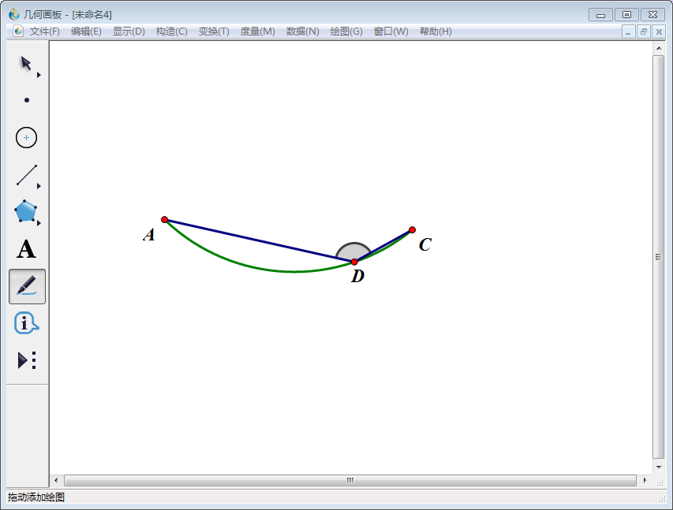The height and width of the screenshot is (510, 673).
Task: Open the 绘图(G) menu
Action: 346,32
